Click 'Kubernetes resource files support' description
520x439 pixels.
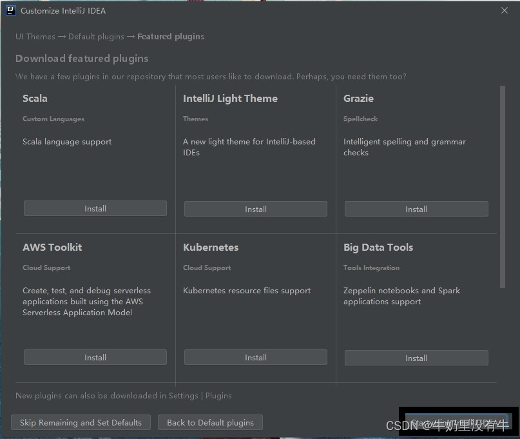point(247,291)
